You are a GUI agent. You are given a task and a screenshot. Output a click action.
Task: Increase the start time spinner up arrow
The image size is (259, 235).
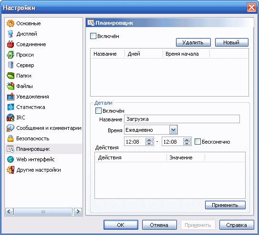(x=149, y=140)
